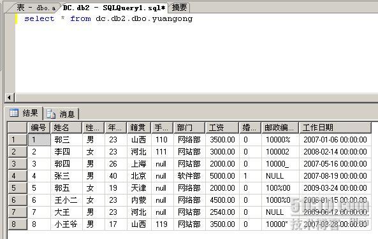This screenshot has height=239, width=378.
Task: Click the name cell 王小二
Action: point(66,200)
